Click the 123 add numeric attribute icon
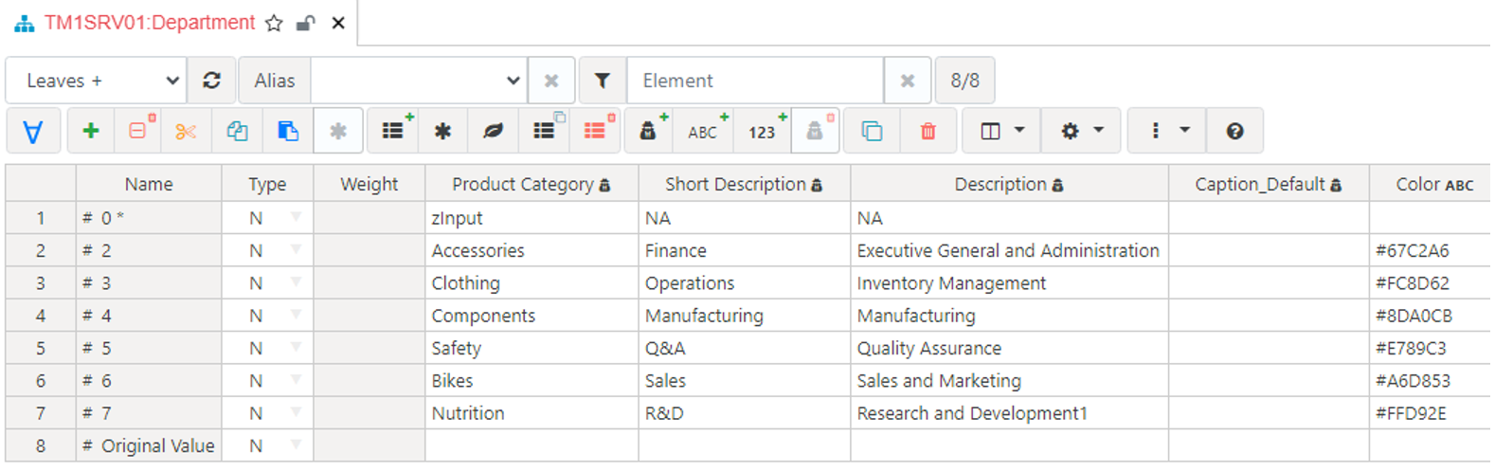Image resolution: width=1495 pixels, height=472 pixels. tap(764, 131)
